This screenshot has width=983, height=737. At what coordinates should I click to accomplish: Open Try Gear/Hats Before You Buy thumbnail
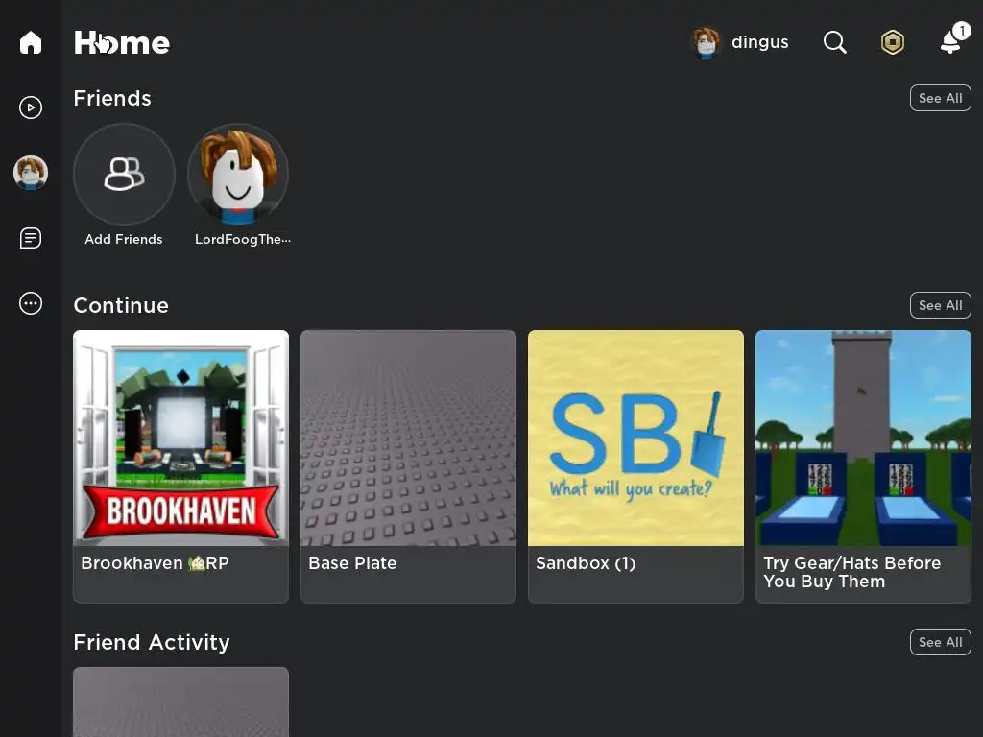863,438
